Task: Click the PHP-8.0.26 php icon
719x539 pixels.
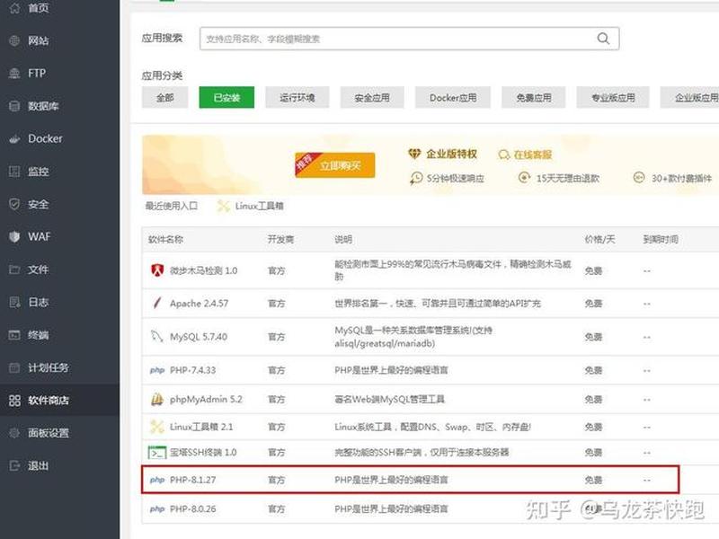Action: (156, 509)
